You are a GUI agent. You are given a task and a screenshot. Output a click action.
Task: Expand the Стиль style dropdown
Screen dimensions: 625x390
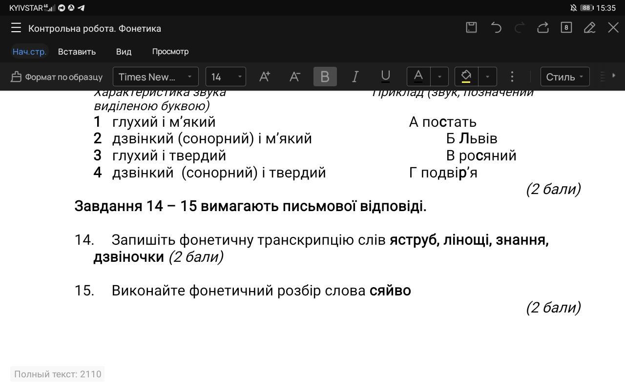(x=564, y=77)
